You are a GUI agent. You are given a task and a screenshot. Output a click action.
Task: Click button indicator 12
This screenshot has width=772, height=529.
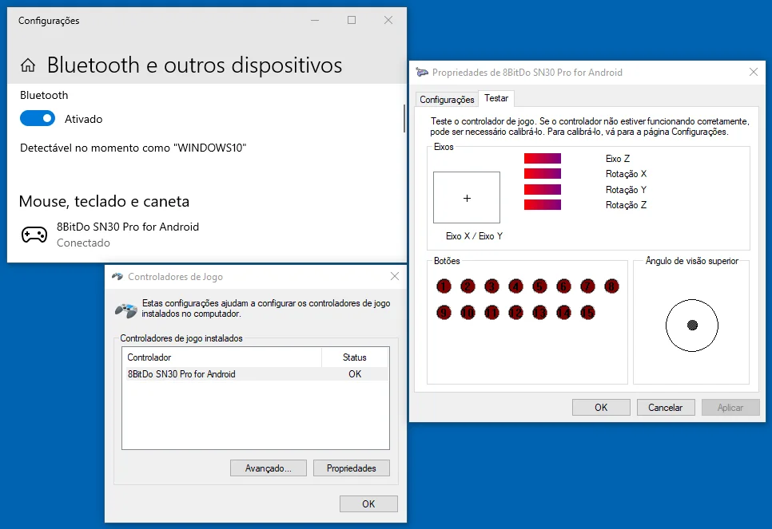coord(515,312)
